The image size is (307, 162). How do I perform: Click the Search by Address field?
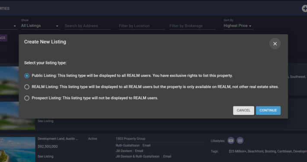click(x=88, y=26)
